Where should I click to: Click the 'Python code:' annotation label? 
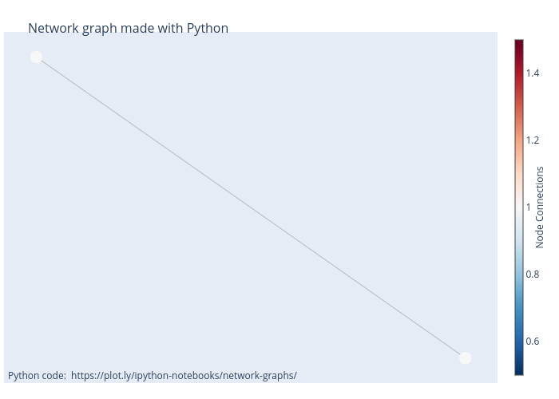(37, 375)
